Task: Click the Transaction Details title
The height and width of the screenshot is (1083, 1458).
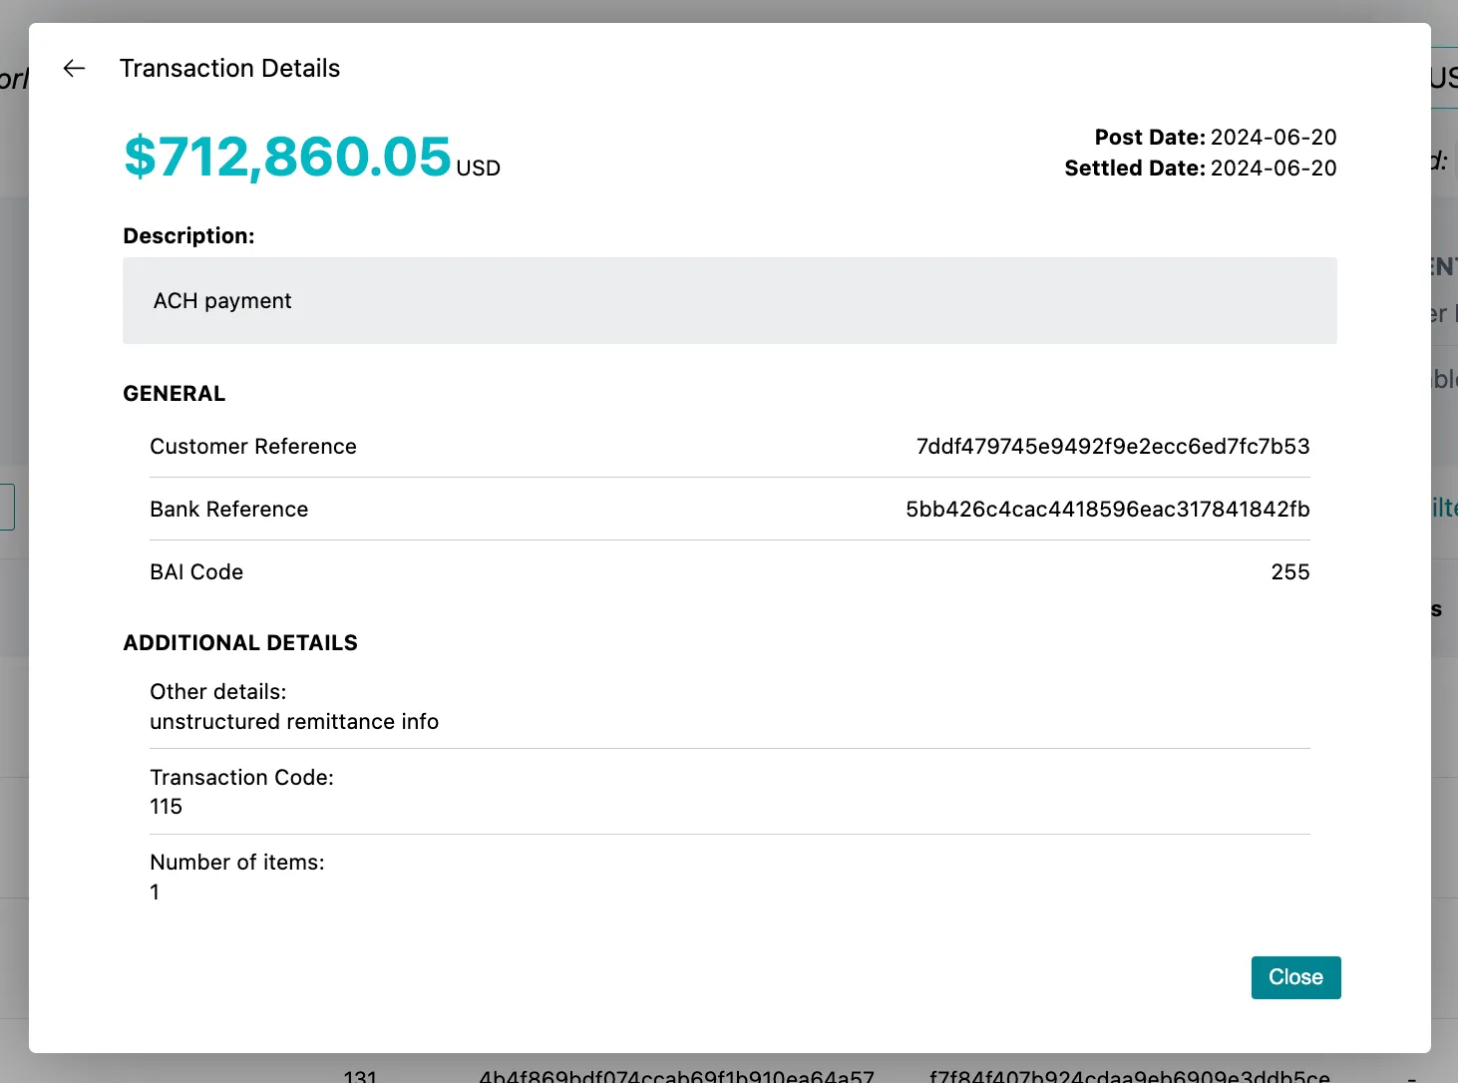Action: pyautogui.click(x=229, y=68)
